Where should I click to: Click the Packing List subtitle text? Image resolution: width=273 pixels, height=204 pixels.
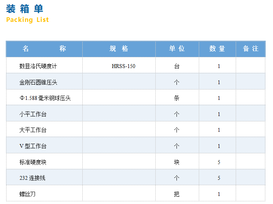pyautogui.click(x=27, y=20)
